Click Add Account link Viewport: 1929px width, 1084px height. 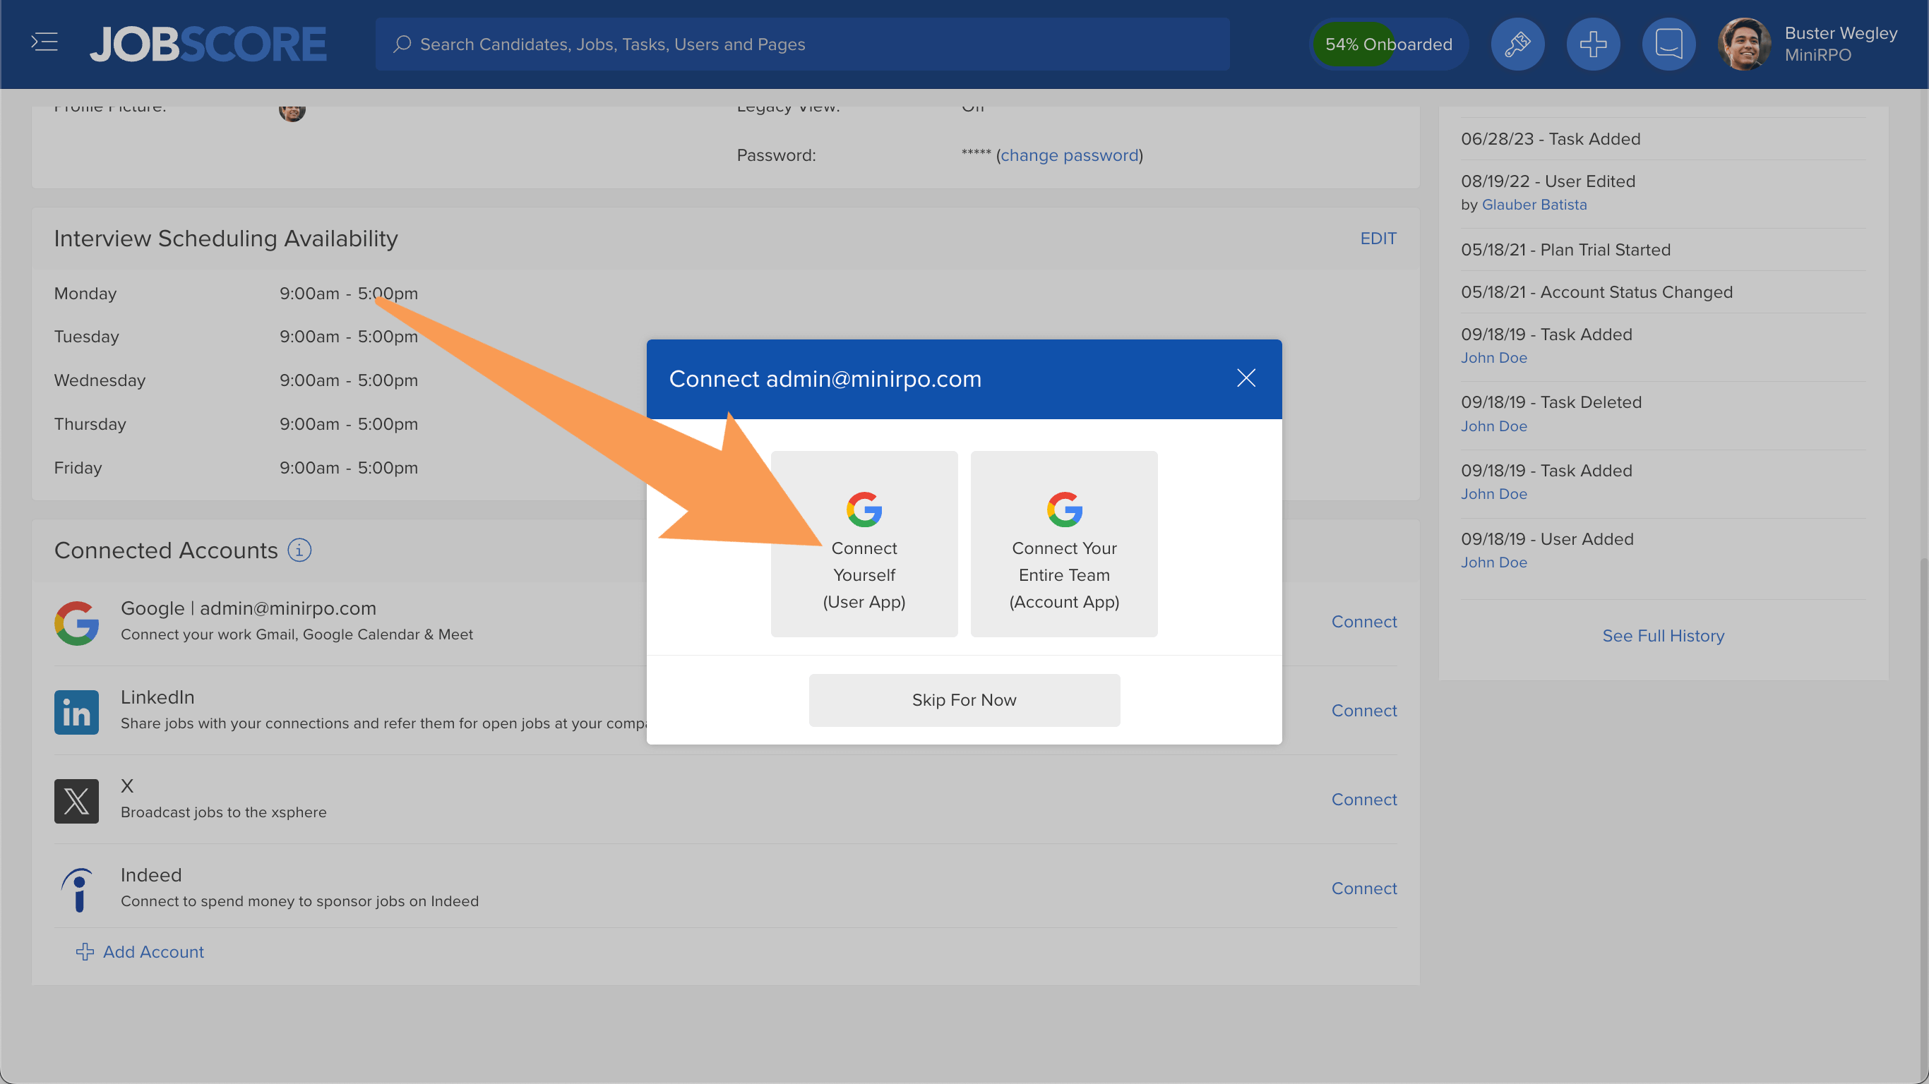point(153,951)
